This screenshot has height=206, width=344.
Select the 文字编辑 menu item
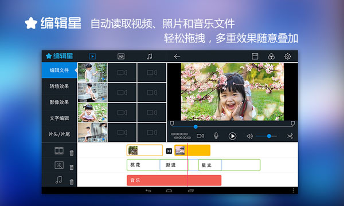[59, 118]
